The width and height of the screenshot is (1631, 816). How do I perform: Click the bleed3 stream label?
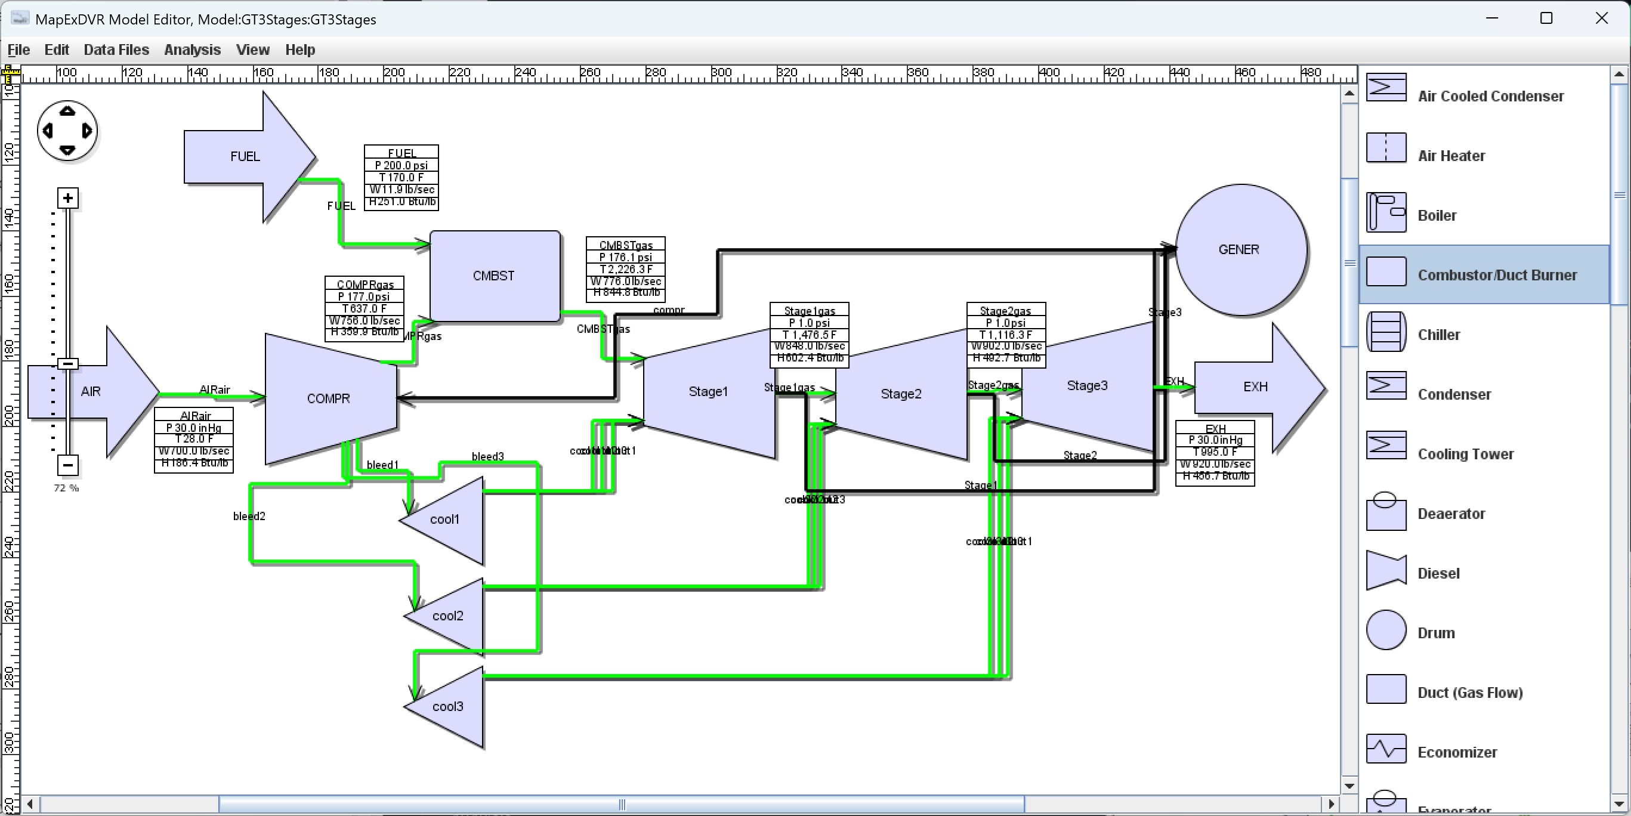pos(487,456)
